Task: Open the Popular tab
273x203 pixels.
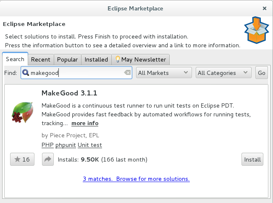Action: (67, 59)
